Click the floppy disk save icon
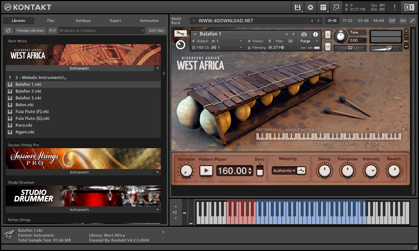419x251 pixels. [x=297, y=7]
